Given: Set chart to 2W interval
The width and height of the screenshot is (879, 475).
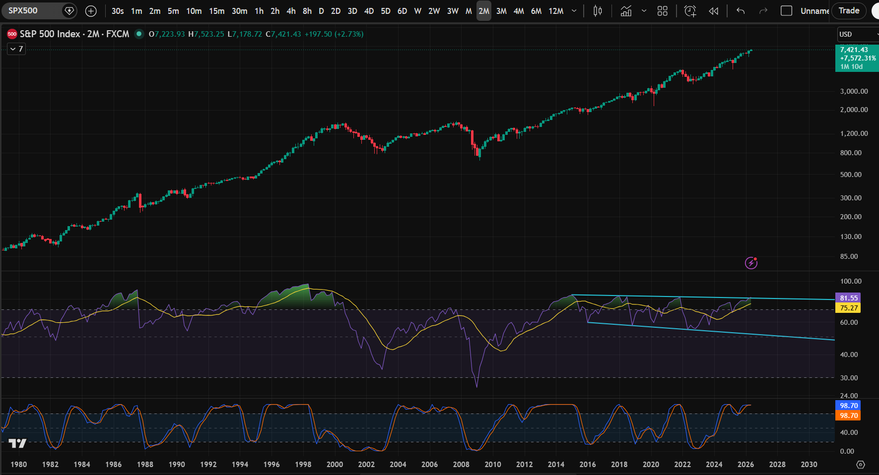Looking at the screenshot, I should [434, 11].
